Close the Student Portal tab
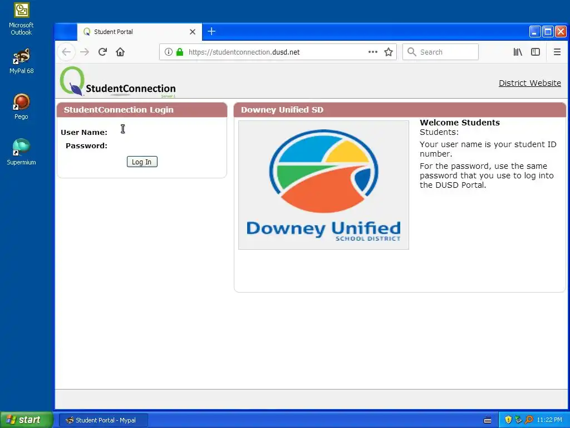This screenshot has width=570, height=428. 193,32
